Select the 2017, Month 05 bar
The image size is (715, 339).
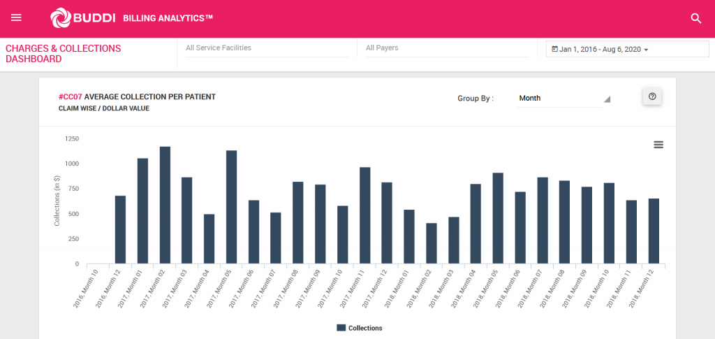[x=232, y=207]
